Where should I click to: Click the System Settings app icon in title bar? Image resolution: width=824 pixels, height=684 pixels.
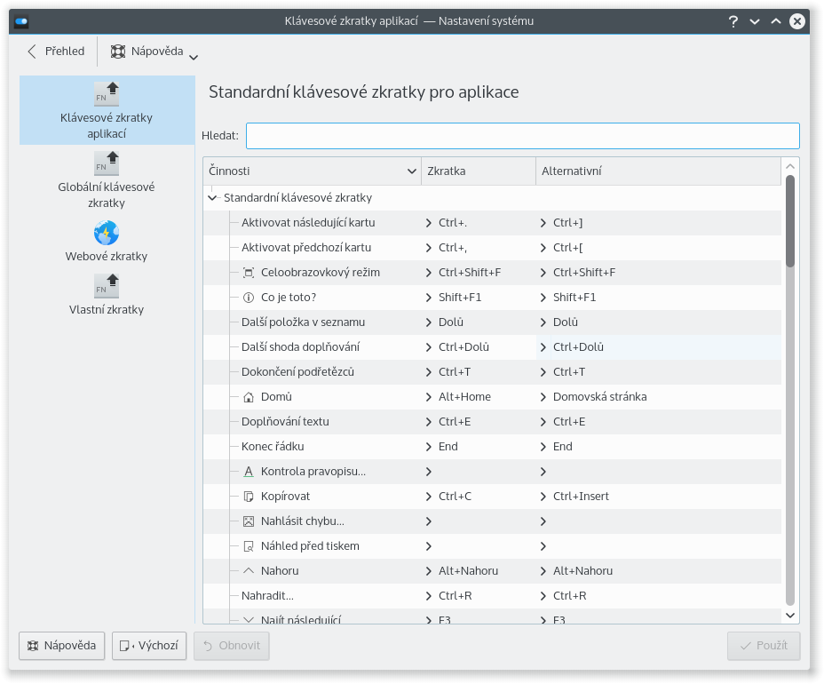coord(21,21)
